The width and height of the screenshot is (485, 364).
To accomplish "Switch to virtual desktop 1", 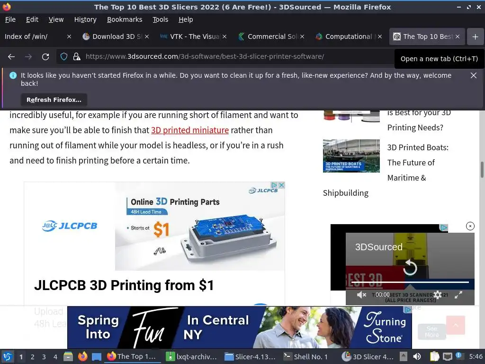I will (21, 357).
